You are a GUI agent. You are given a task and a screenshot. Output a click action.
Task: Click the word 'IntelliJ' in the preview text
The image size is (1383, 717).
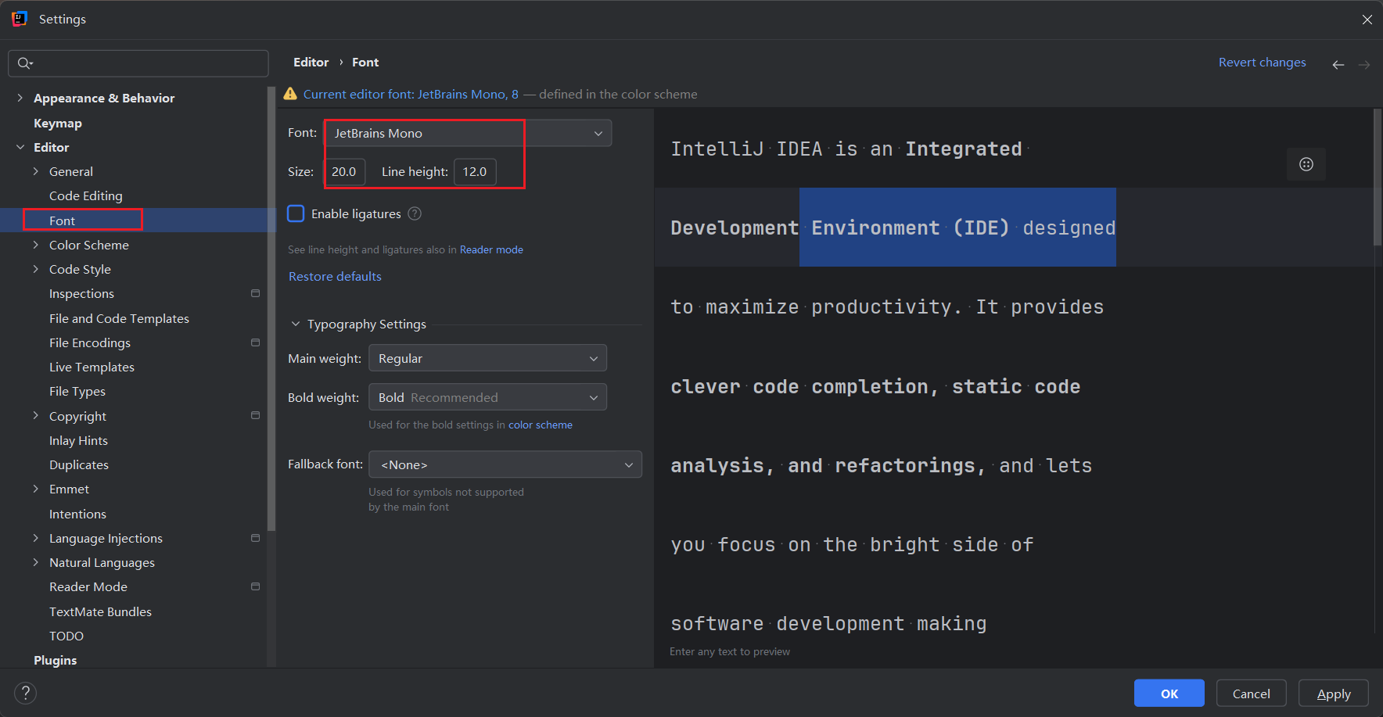click(717, 149)
